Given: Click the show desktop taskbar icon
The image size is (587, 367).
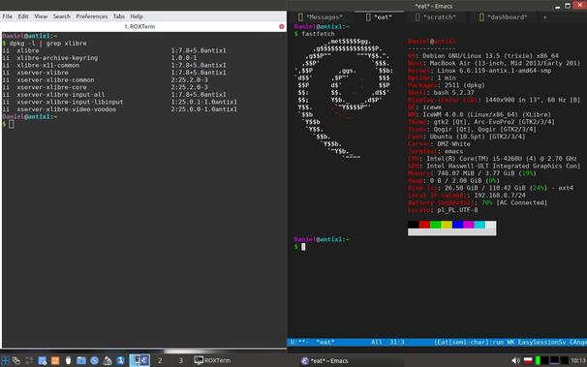Looking at the screenshot, I should click(29, 360).
